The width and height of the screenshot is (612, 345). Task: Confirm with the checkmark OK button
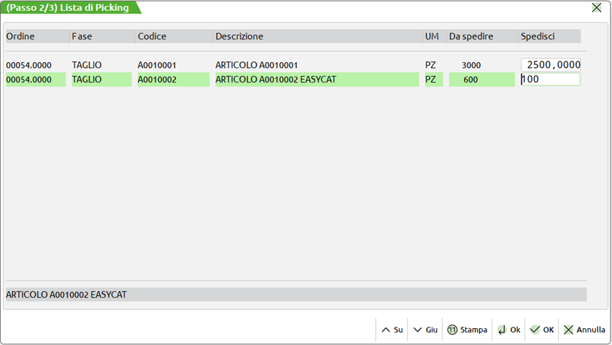pyautogui.click(x=541, y=330)
